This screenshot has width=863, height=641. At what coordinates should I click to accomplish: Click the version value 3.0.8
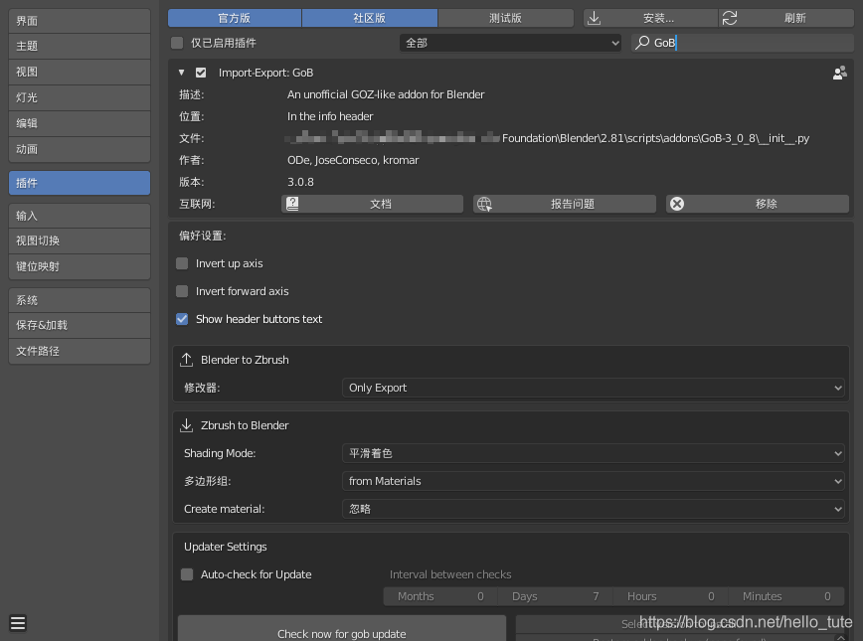click(300, 182)
